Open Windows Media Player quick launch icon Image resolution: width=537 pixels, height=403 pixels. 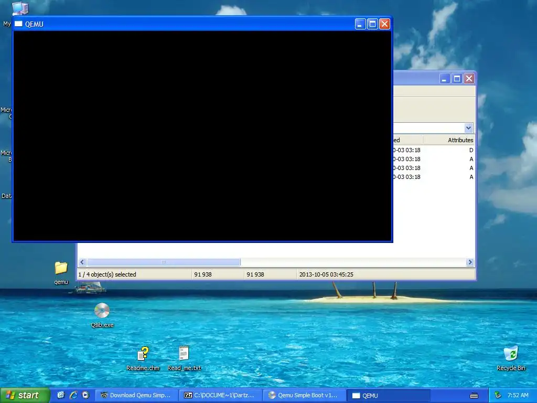click(x=85, y=395)
